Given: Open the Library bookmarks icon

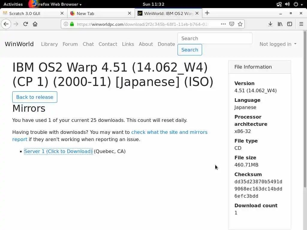Looking at the screenshot, I should [280, 24].
